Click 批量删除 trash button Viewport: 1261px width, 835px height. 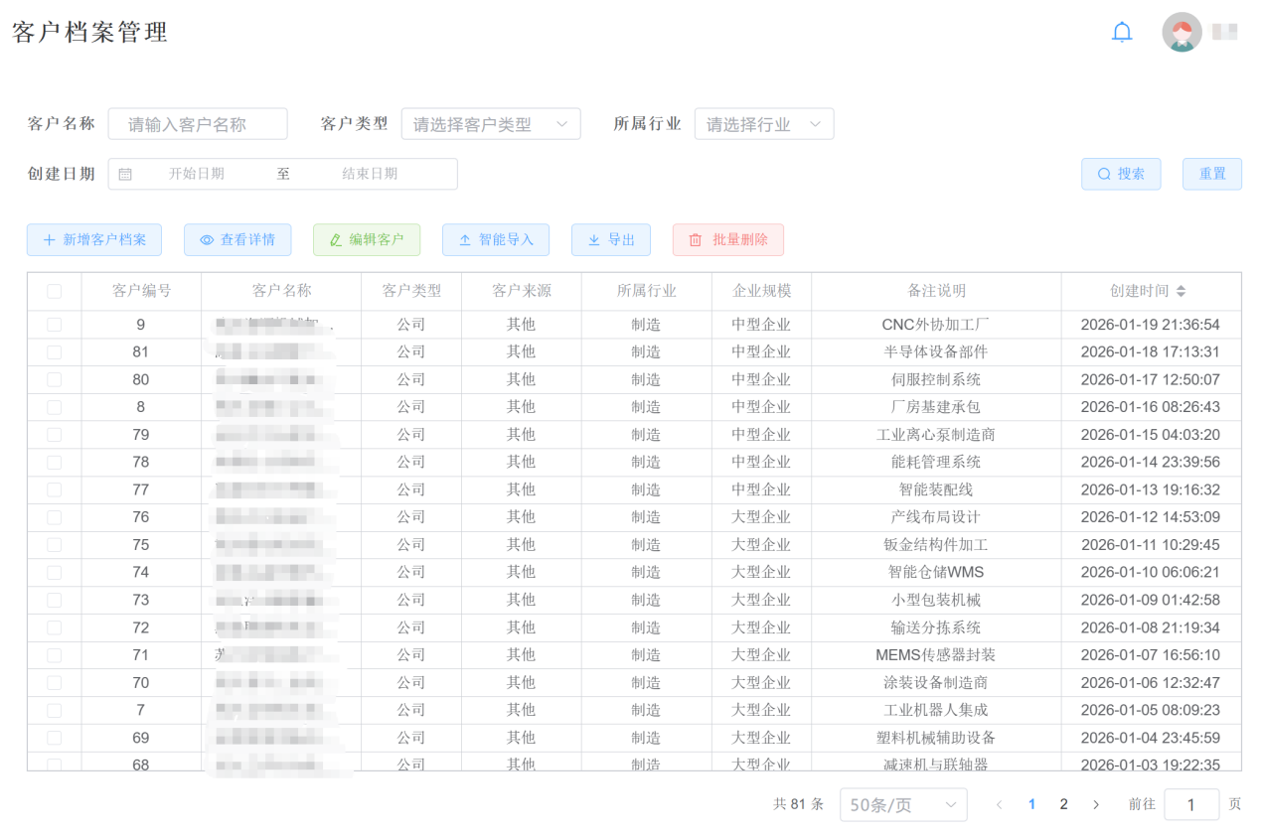pyautogui.click(x=727, y=239)
